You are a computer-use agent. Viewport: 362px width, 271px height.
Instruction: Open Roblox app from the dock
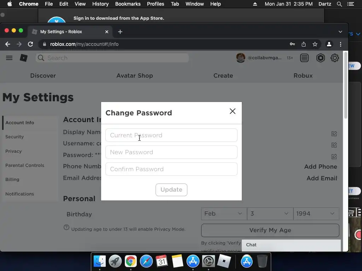(224, 261)
